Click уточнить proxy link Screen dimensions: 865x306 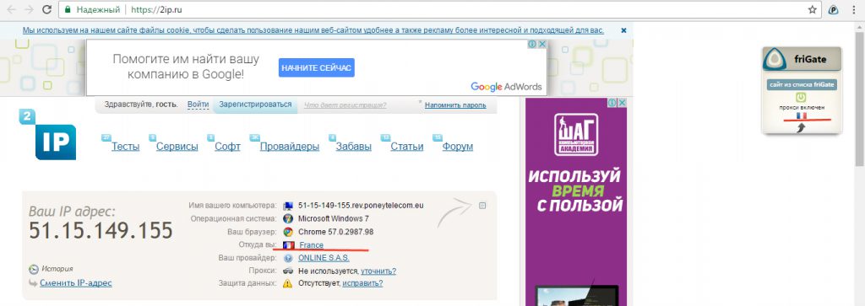click(378, 271)
